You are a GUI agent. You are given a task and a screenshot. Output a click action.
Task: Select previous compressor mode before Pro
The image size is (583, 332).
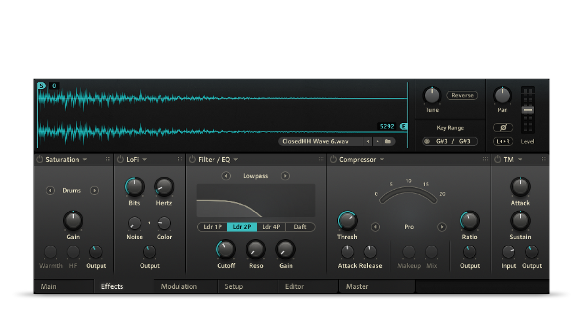click(375, 227)
